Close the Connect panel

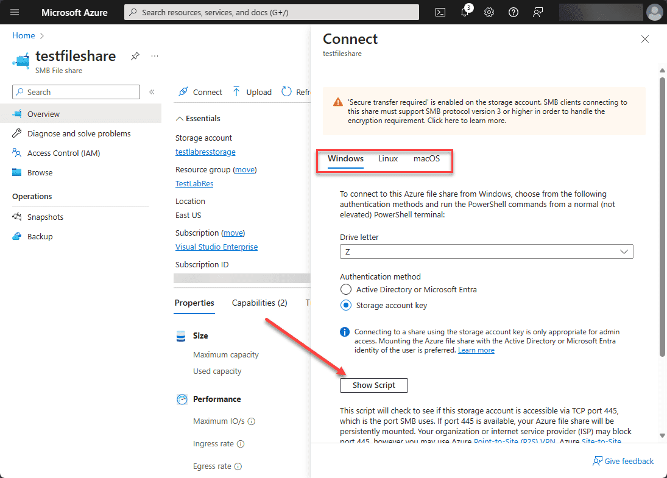[645, 39]
